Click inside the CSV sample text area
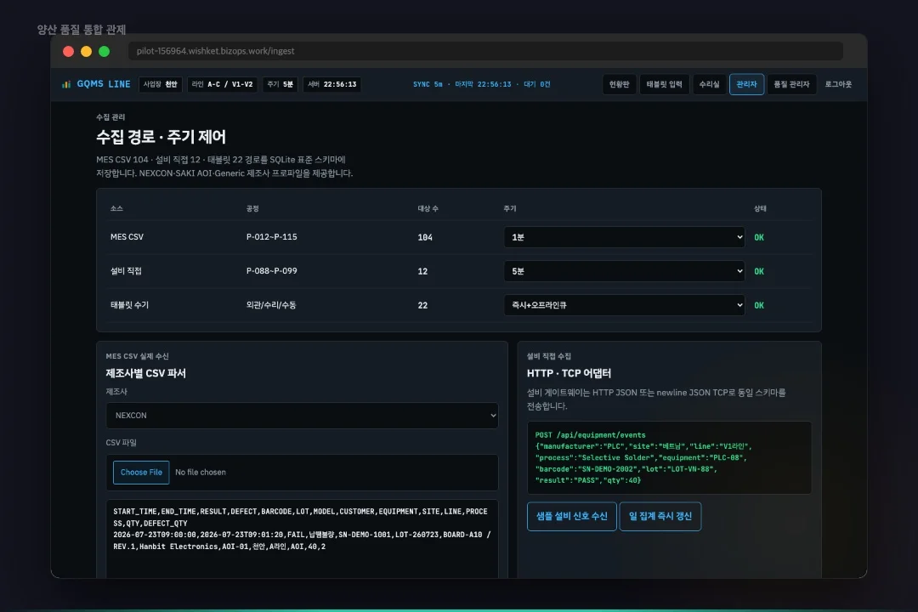Image resolution: width=918 pixels, height=612 pixels. (x=302, y=538)
